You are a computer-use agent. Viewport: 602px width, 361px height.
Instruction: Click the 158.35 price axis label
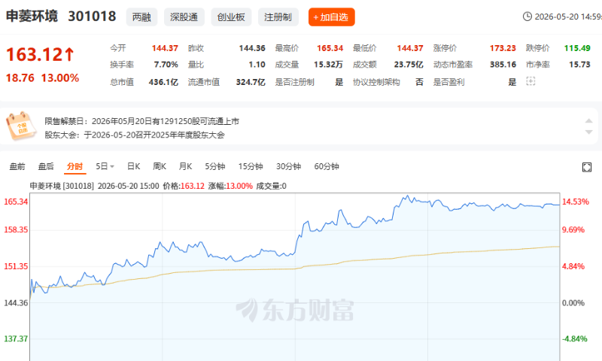point(16,230)
